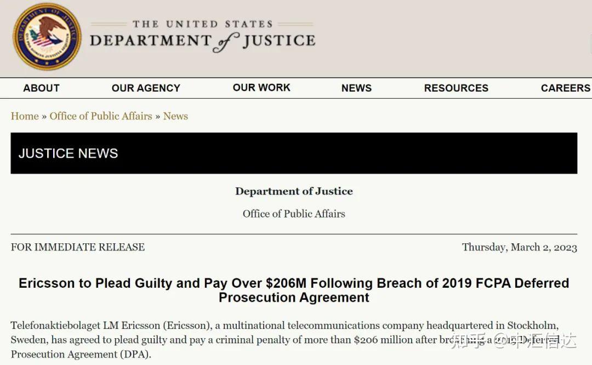The image size is (592, 365).
Task: Click the Thursday, March 2, 2023 date
Action: click(x=519, y=247)
